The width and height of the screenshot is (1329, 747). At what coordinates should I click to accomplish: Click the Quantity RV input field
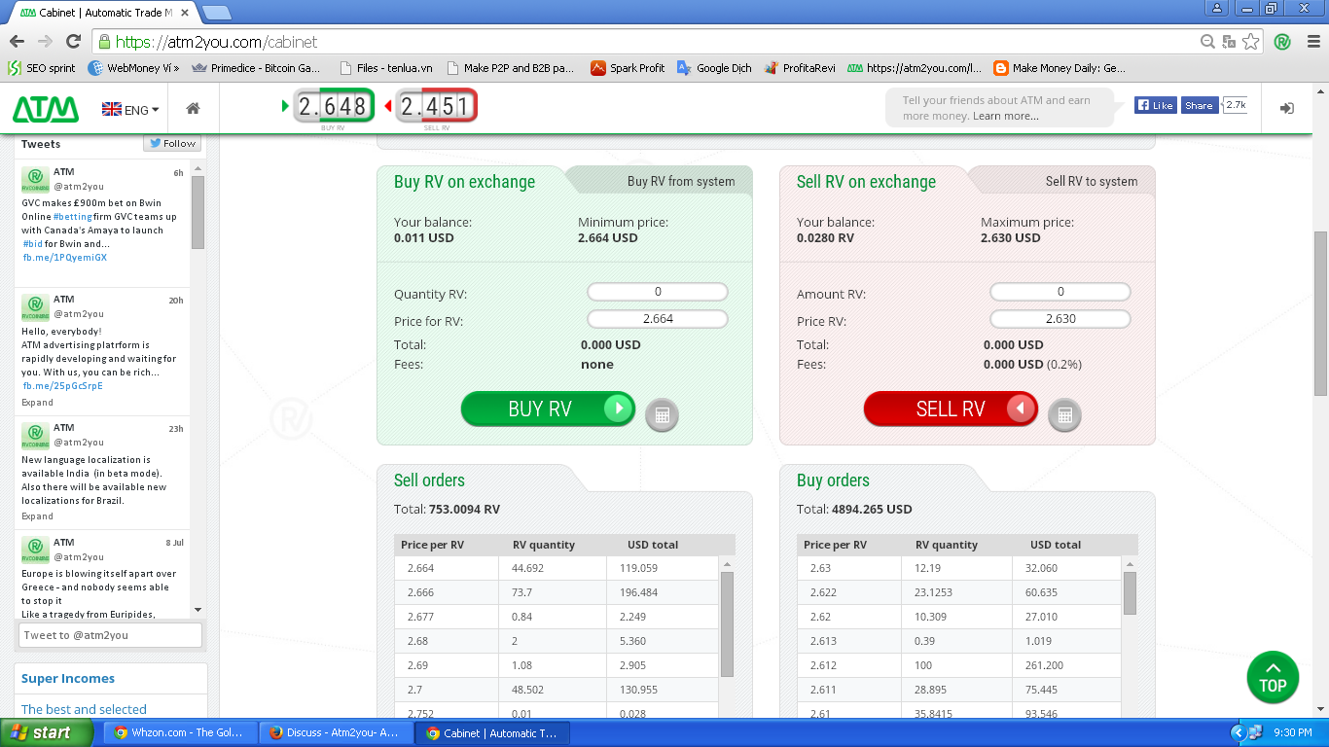(x=658, y=292)
